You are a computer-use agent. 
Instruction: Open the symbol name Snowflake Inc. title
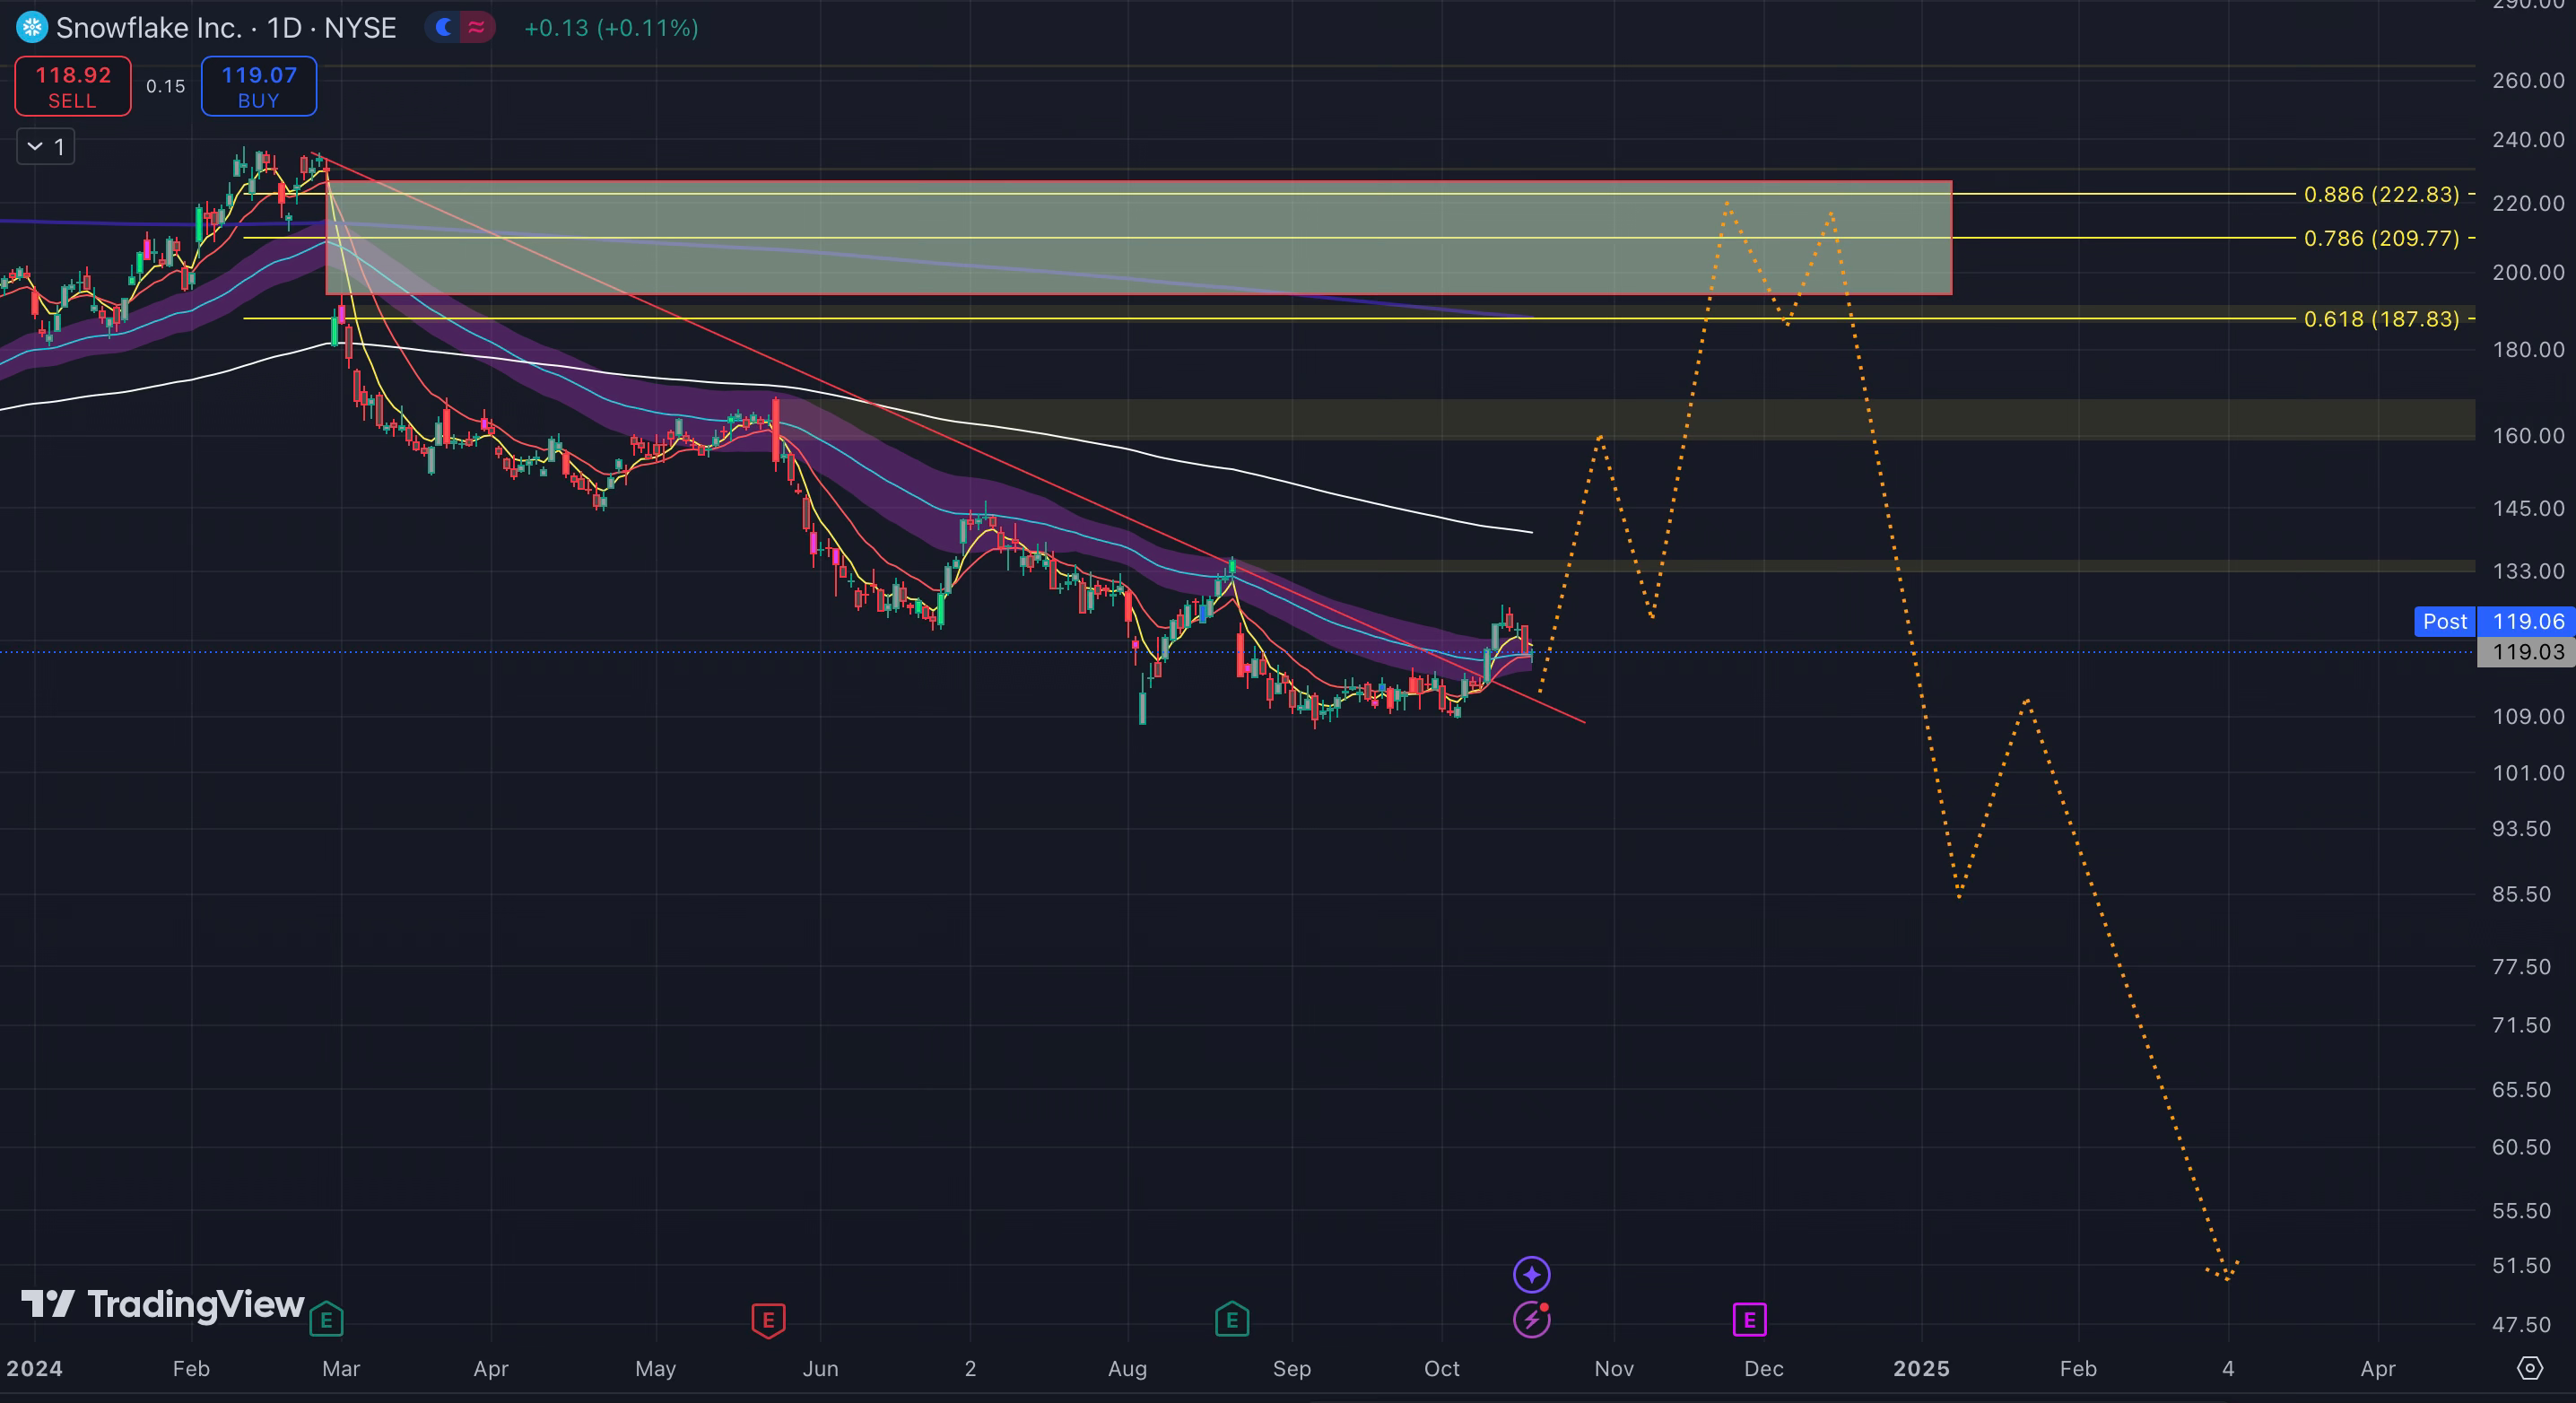148,28
